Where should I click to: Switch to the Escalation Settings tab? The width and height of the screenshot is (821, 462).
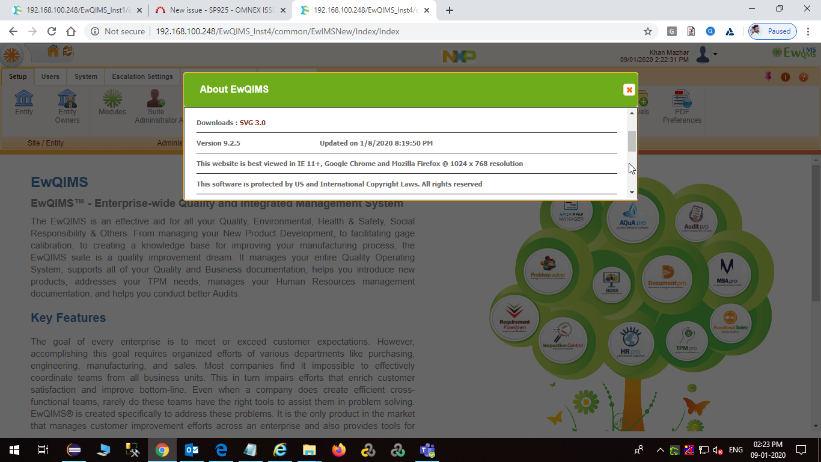[142, 76]
